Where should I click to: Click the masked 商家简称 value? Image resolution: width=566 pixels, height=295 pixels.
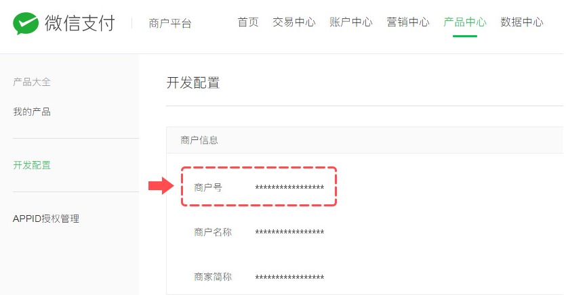(x=289, y=277)
